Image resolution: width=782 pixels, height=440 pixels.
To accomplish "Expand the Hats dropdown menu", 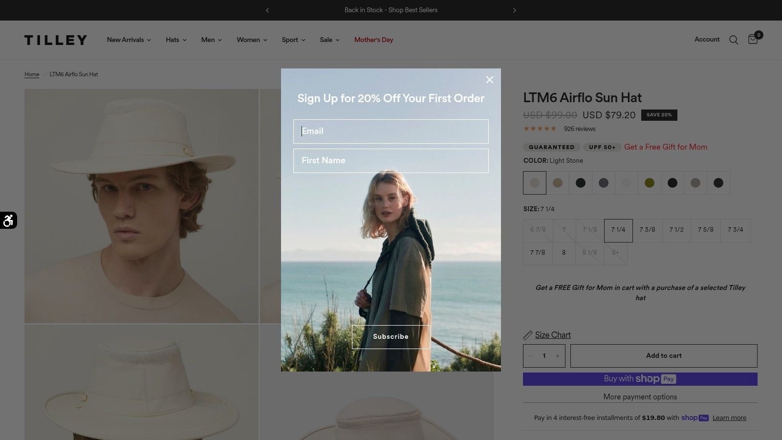I will [176, 40].
